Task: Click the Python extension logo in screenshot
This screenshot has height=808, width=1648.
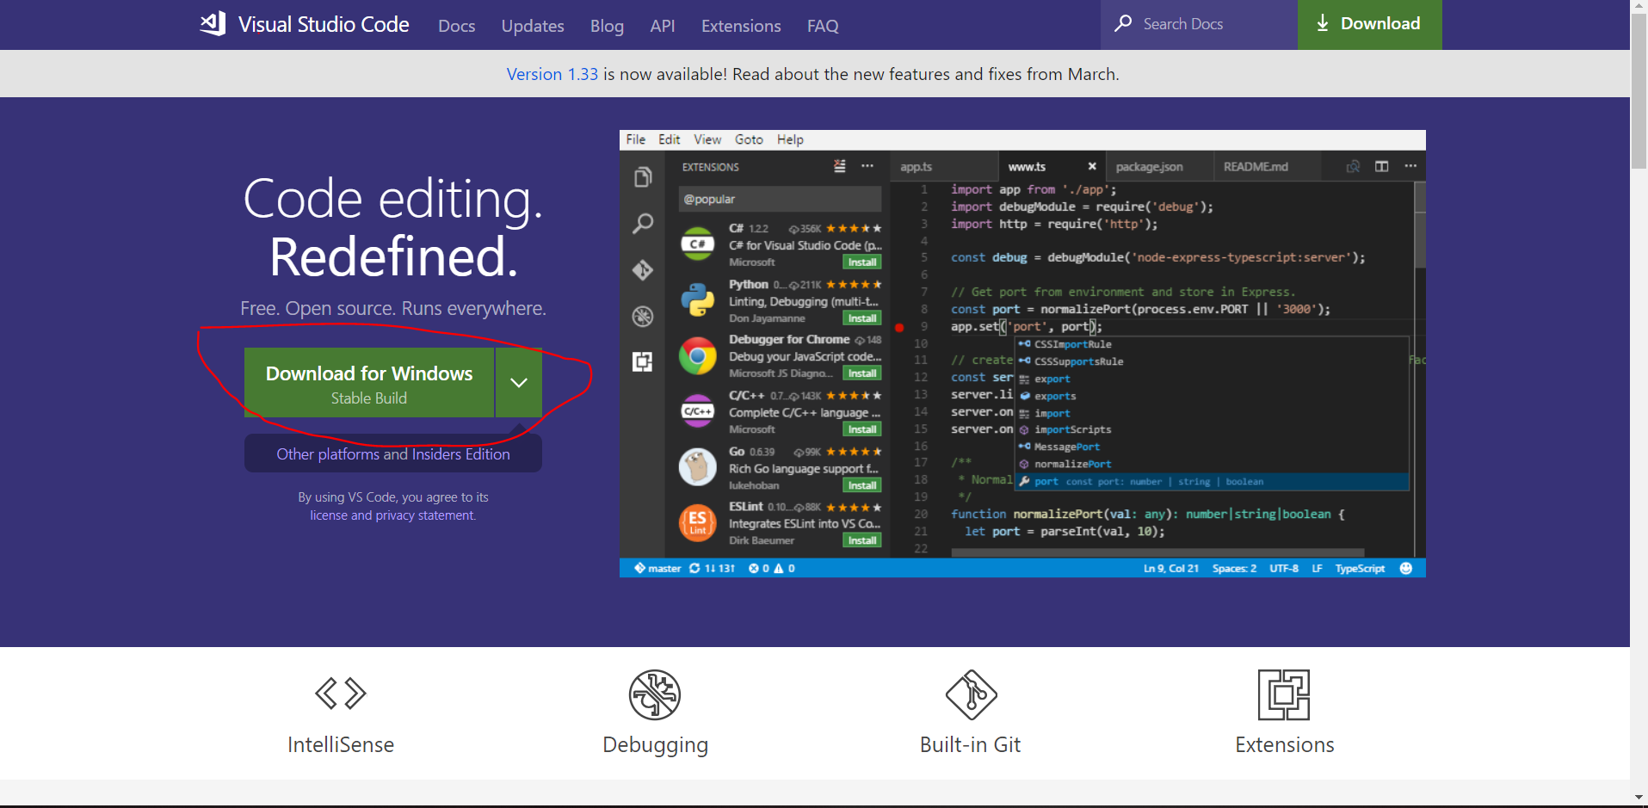Action: (697, 300)
